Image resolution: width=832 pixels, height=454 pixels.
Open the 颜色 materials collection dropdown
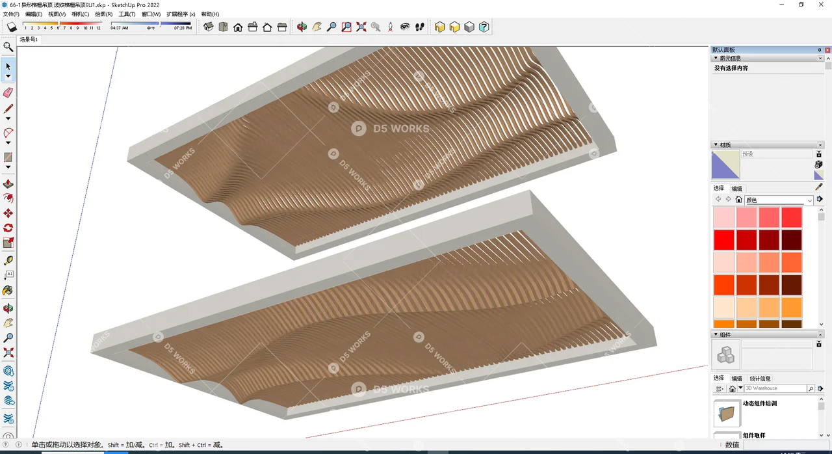pos(779,200)
